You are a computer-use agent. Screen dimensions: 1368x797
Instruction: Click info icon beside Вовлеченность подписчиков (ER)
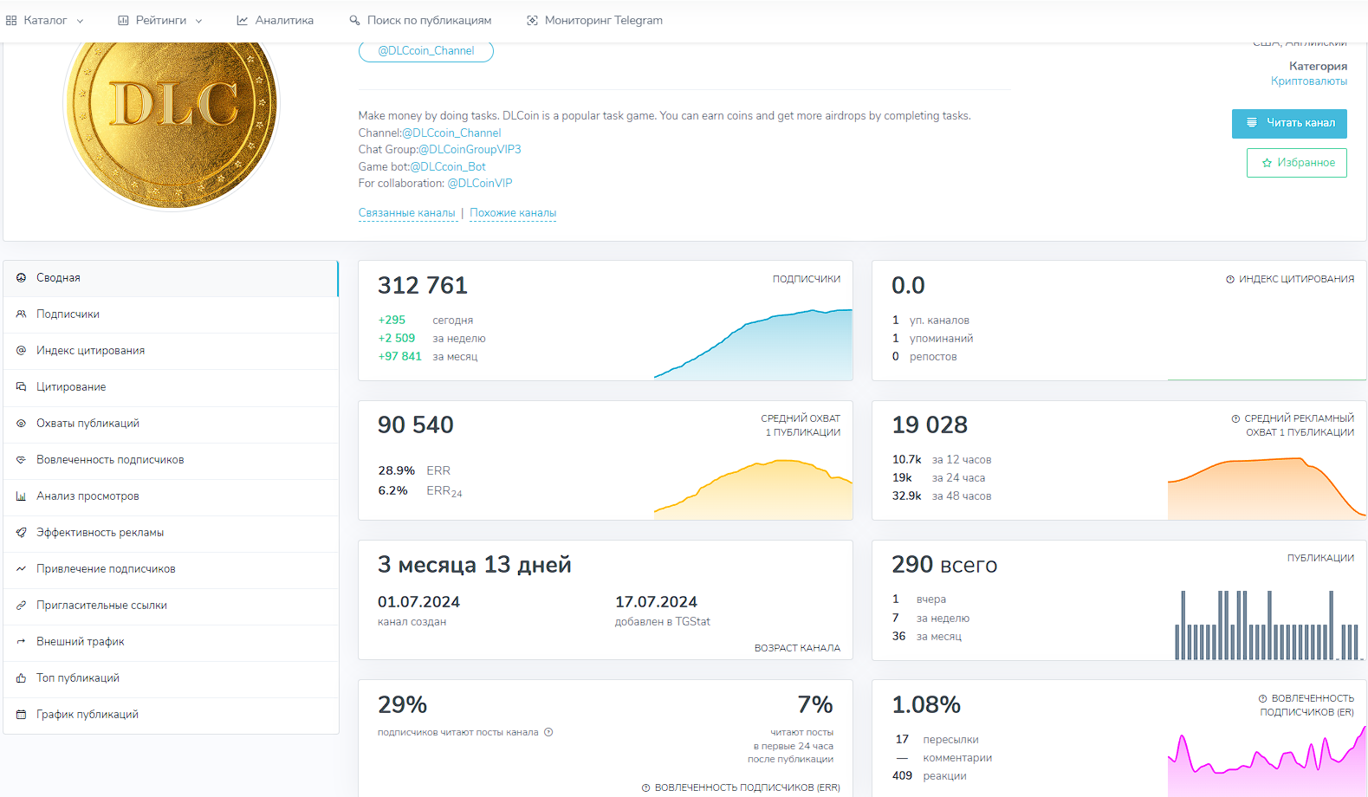click(1262, 698)
